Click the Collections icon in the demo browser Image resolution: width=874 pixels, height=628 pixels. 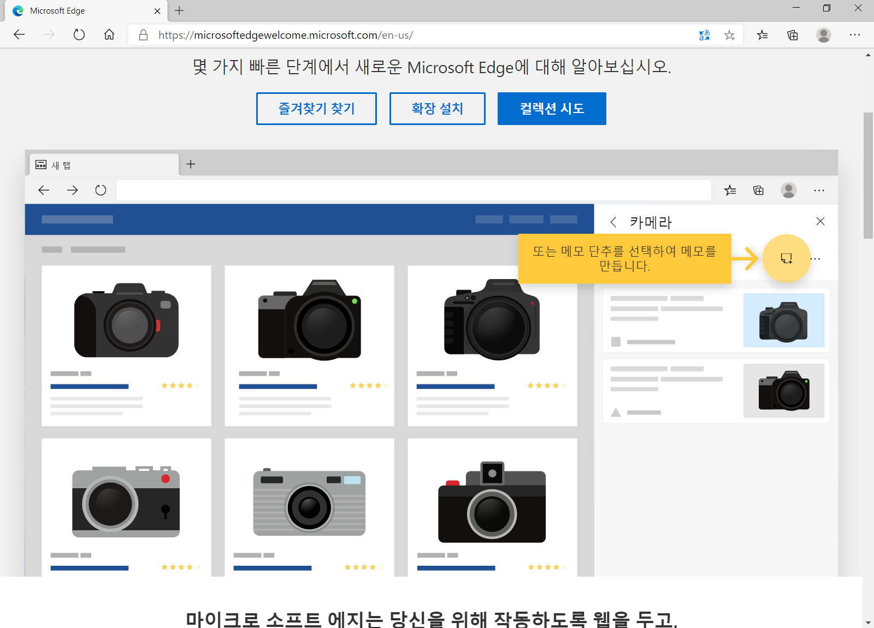click(x=758, y=190)
